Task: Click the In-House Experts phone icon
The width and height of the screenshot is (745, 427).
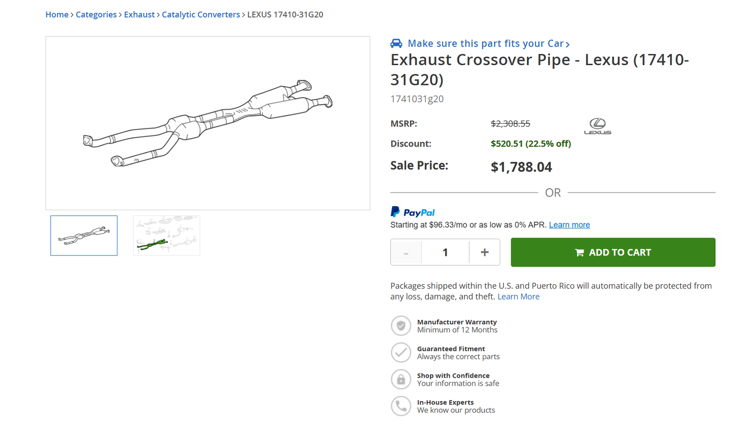Action: pyautogui.click(x=400, y=406)
